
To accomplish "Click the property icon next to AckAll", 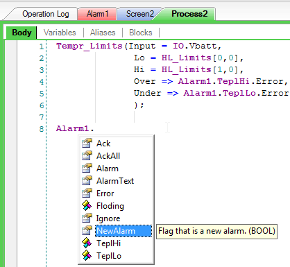I will click(x=87, y=156).
